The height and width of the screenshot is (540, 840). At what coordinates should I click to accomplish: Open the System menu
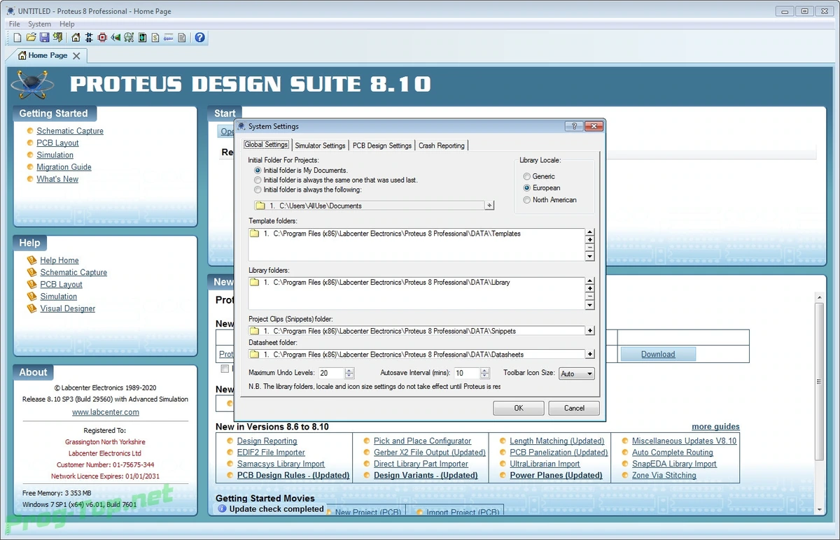[39, 24]
